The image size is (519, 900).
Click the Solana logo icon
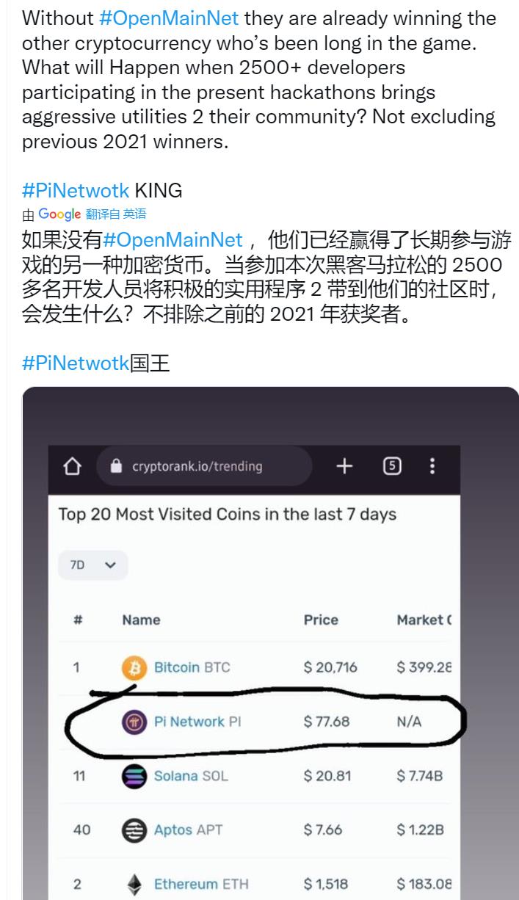134,776
